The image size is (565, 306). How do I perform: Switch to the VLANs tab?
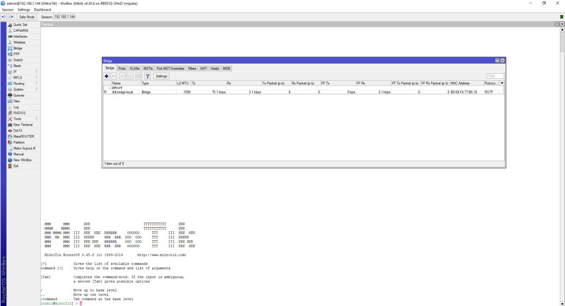[x=135, y=68]
